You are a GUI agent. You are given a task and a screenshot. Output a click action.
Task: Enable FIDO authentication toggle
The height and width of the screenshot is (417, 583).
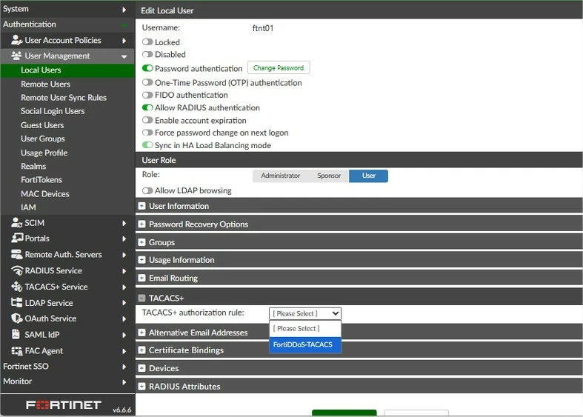[x=147, y=95]
